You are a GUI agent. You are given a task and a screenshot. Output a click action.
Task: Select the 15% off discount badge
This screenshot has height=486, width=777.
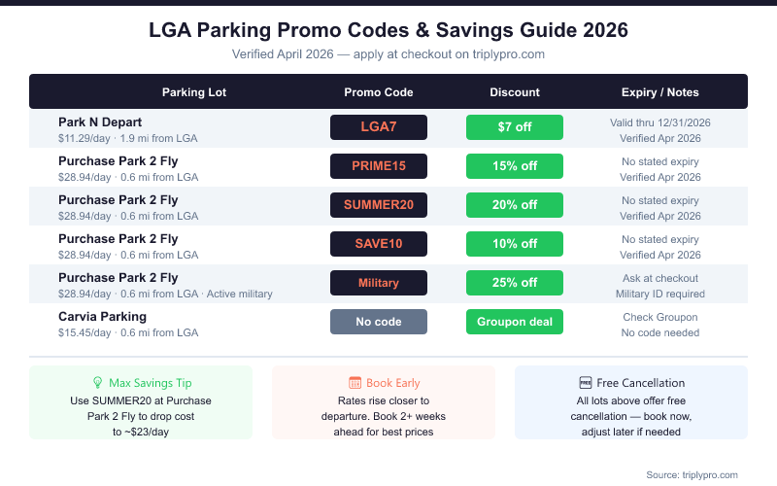pos(515,166)
